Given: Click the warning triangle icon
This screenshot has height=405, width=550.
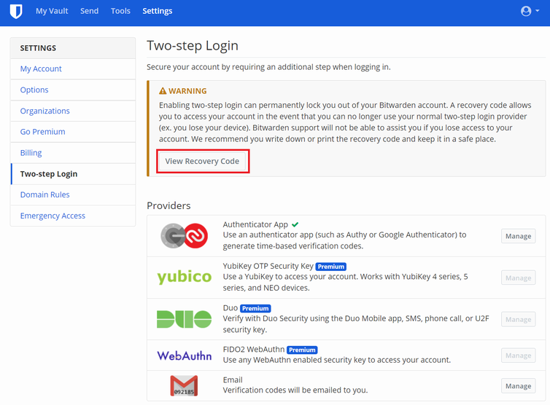Looking at the screenshot, I should tap(163, 91).
